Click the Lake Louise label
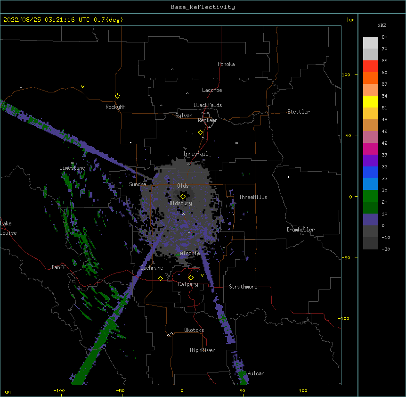Screen dimensions: 406x397 [x=8, y=228]
